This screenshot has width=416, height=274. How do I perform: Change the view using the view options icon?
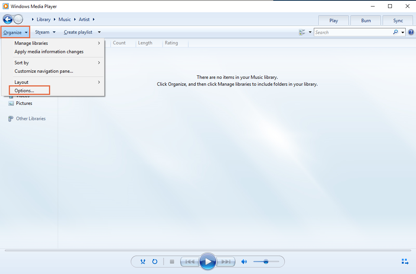point(302,32)
